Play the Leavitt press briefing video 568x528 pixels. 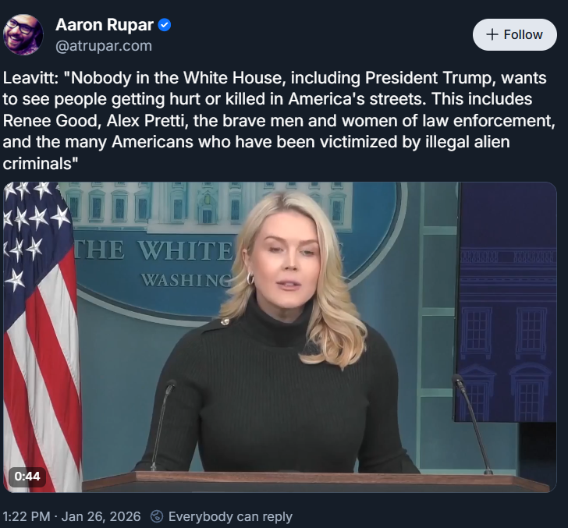point(279,337)
